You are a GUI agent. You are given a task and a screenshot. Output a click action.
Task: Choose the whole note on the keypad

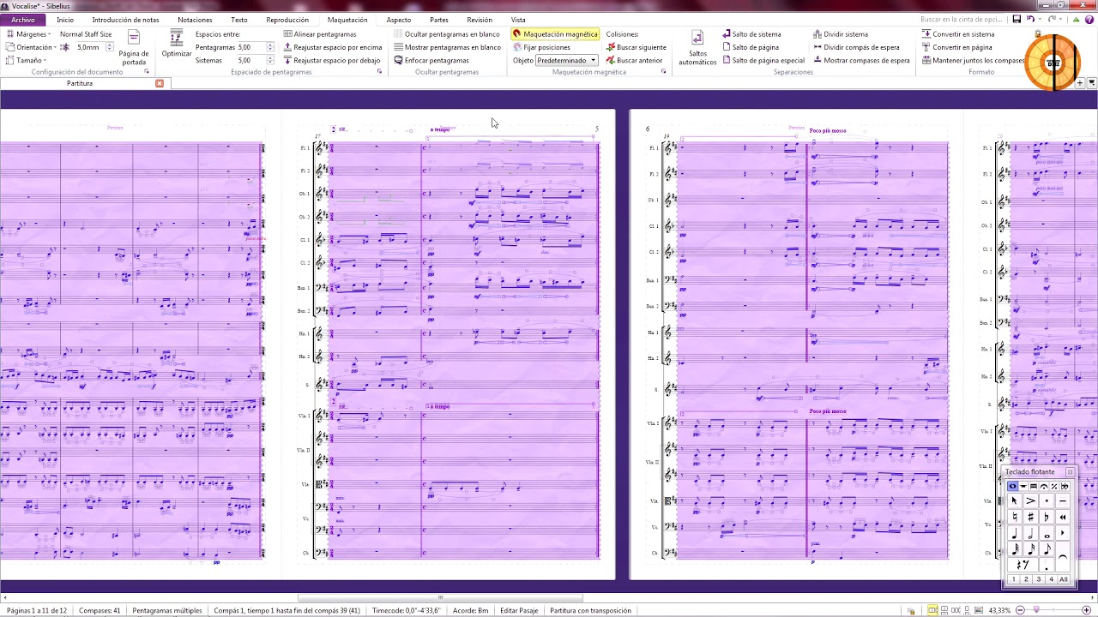click(x=1047, y=533)
